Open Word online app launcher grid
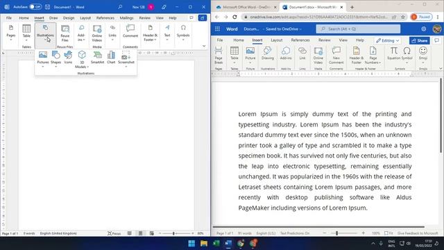Viewport: 444px width, 250px height. 217,29
